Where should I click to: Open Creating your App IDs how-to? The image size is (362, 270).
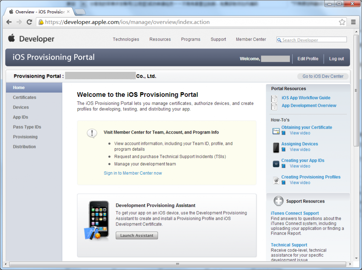tap(303, 160)
